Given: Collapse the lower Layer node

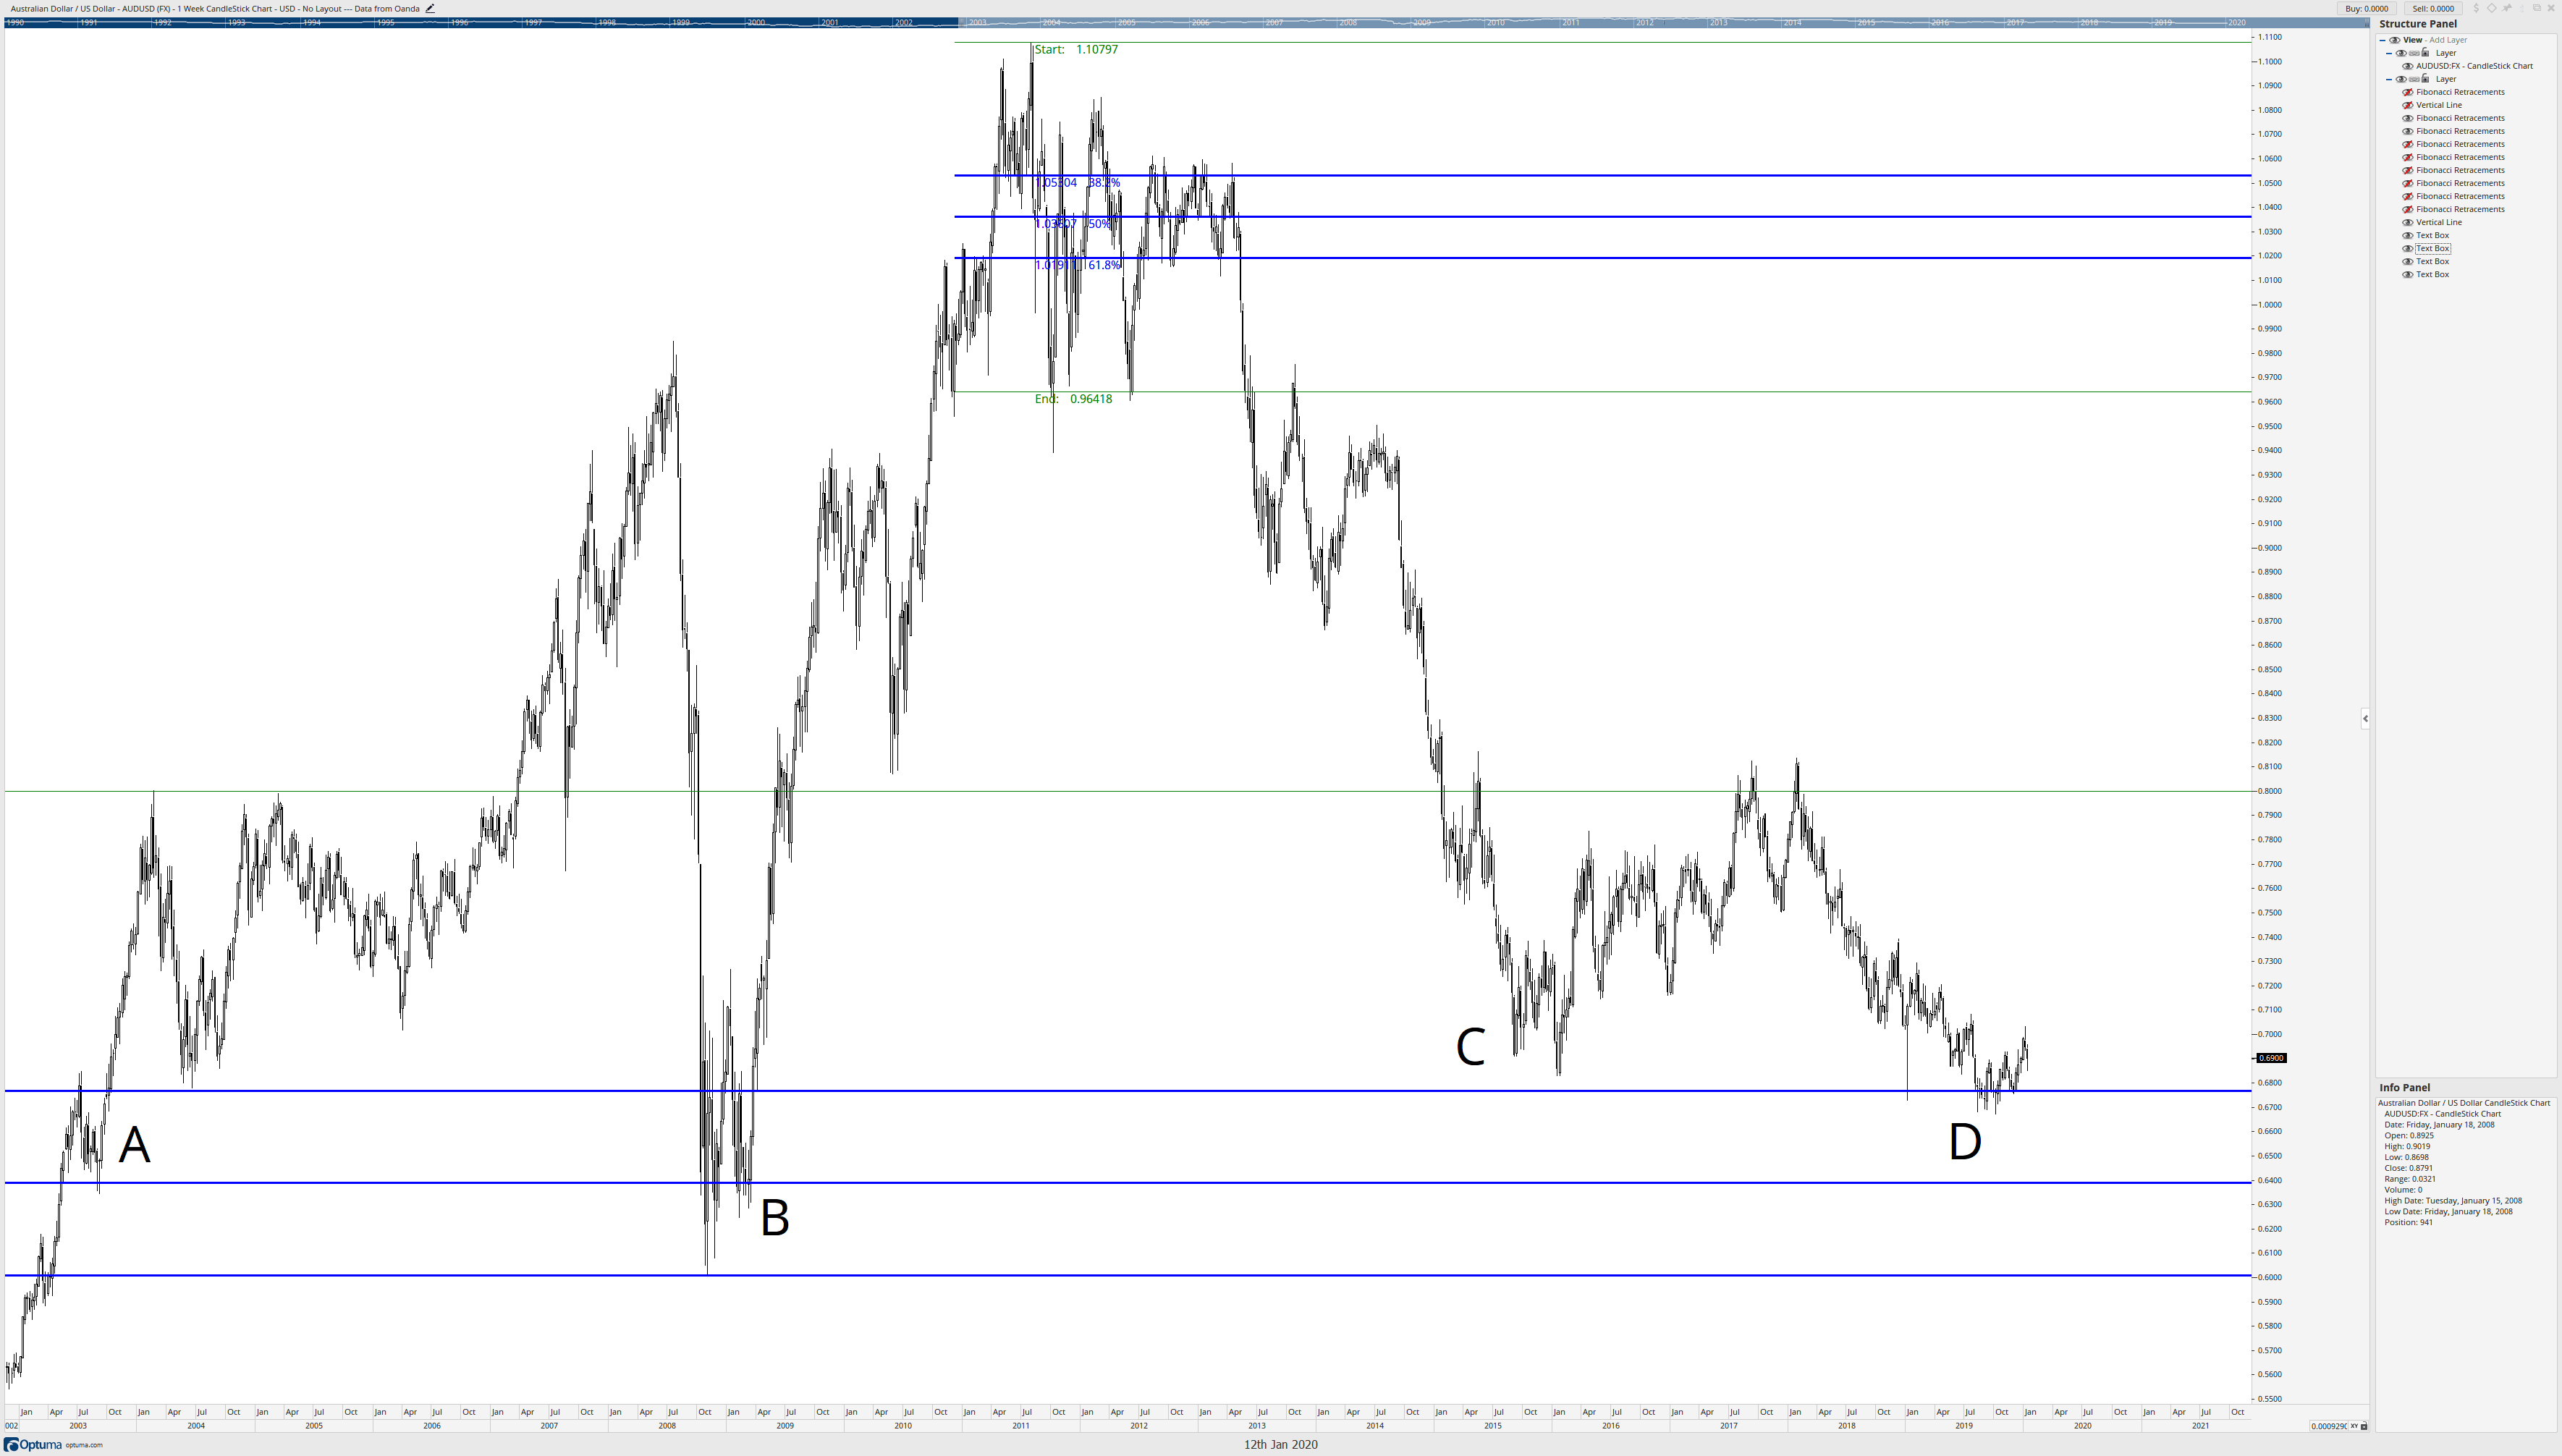Looking at the screenshot, I should click(2390, 79).
